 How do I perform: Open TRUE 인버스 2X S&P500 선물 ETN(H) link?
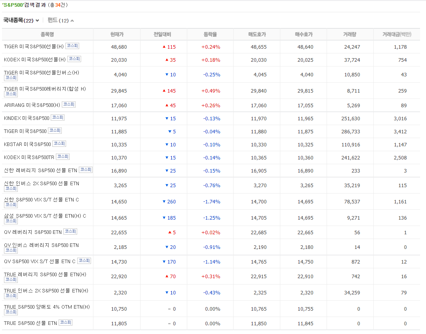click(x=46, y=291)
